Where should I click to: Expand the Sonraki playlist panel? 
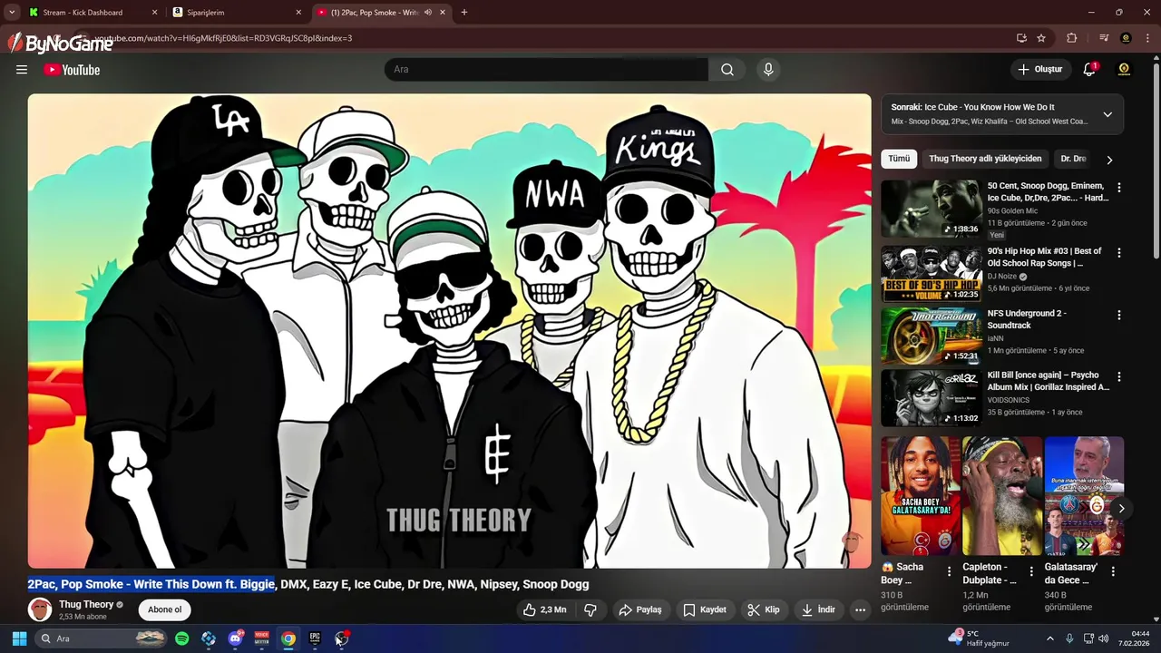[1107, 114]
